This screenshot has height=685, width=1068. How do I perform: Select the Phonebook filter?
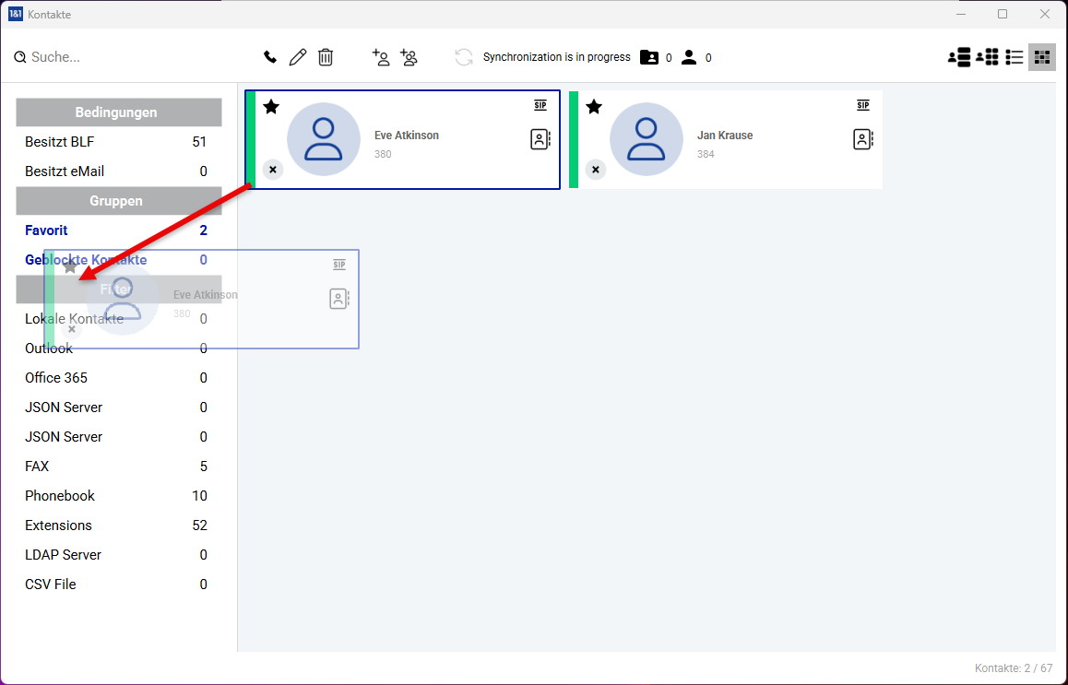[x=60, y=496]
